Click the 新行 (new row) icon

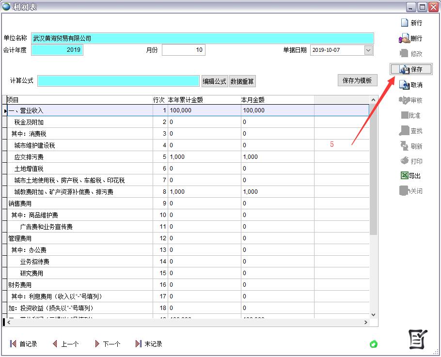click(x=404, y=23)
